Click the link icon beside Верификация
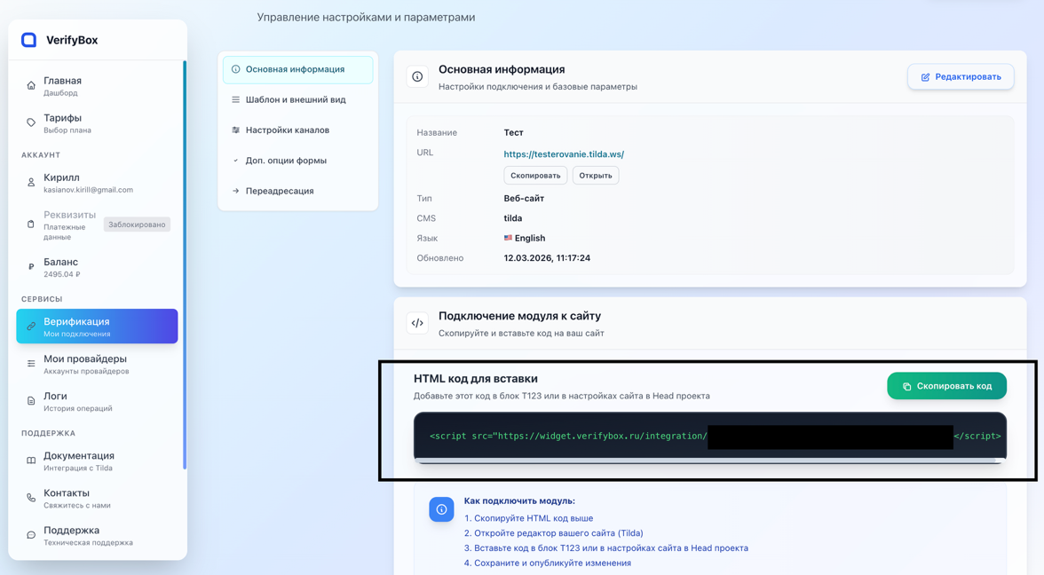1044x575 pixels. (30, 327)
